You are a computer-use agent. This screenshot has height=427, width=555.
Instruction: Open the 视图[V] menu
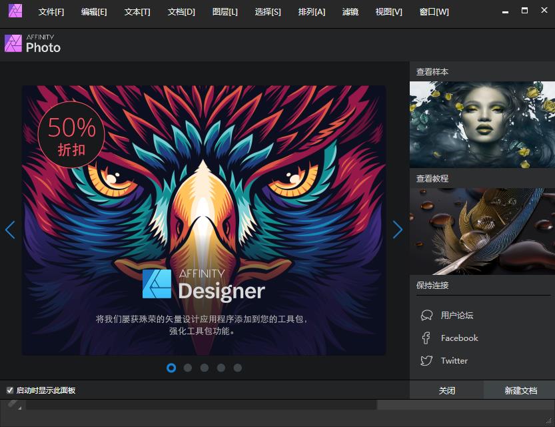388,11
